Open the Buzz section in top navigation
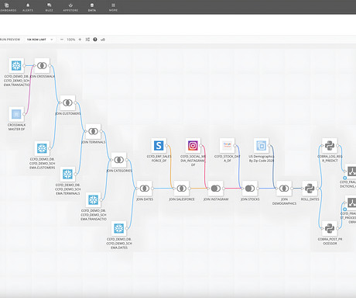 click(49, 7)
